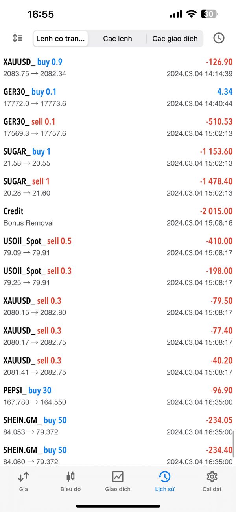Switch to the Cac giao dich segment

[x=175, y=39]
